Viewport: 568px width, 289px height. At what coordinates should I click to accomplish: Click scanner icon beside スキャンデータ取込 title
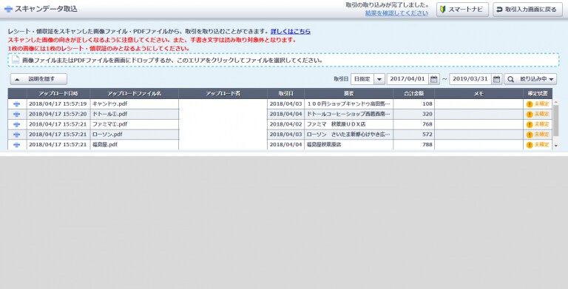8,9
